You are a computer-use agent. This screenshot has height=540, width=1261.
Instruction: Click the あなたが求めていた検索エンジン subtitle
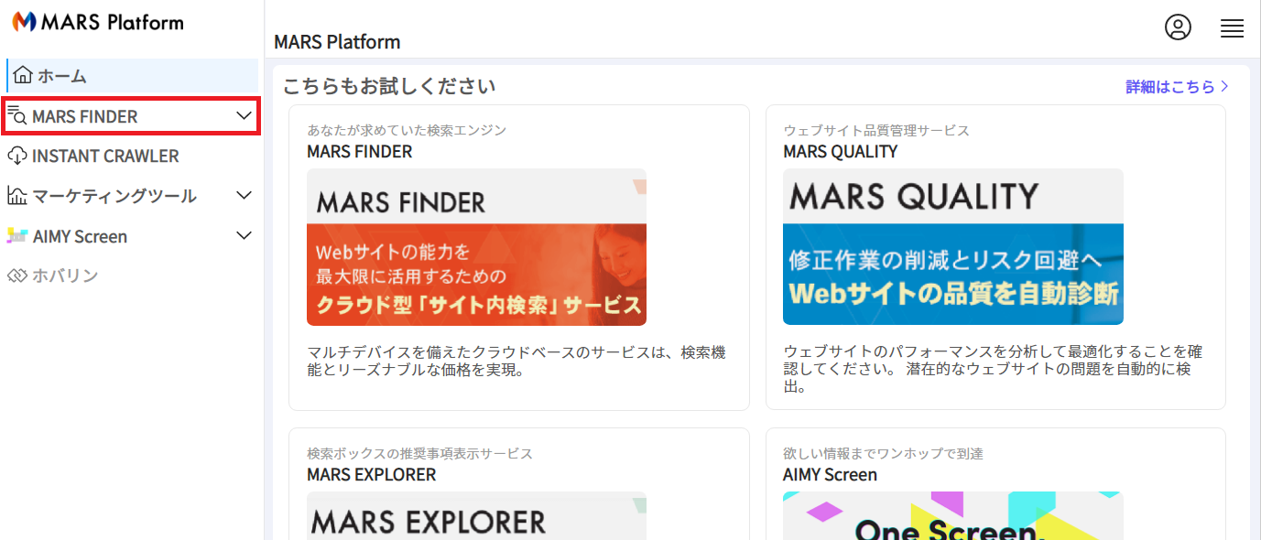click(407, 130)
